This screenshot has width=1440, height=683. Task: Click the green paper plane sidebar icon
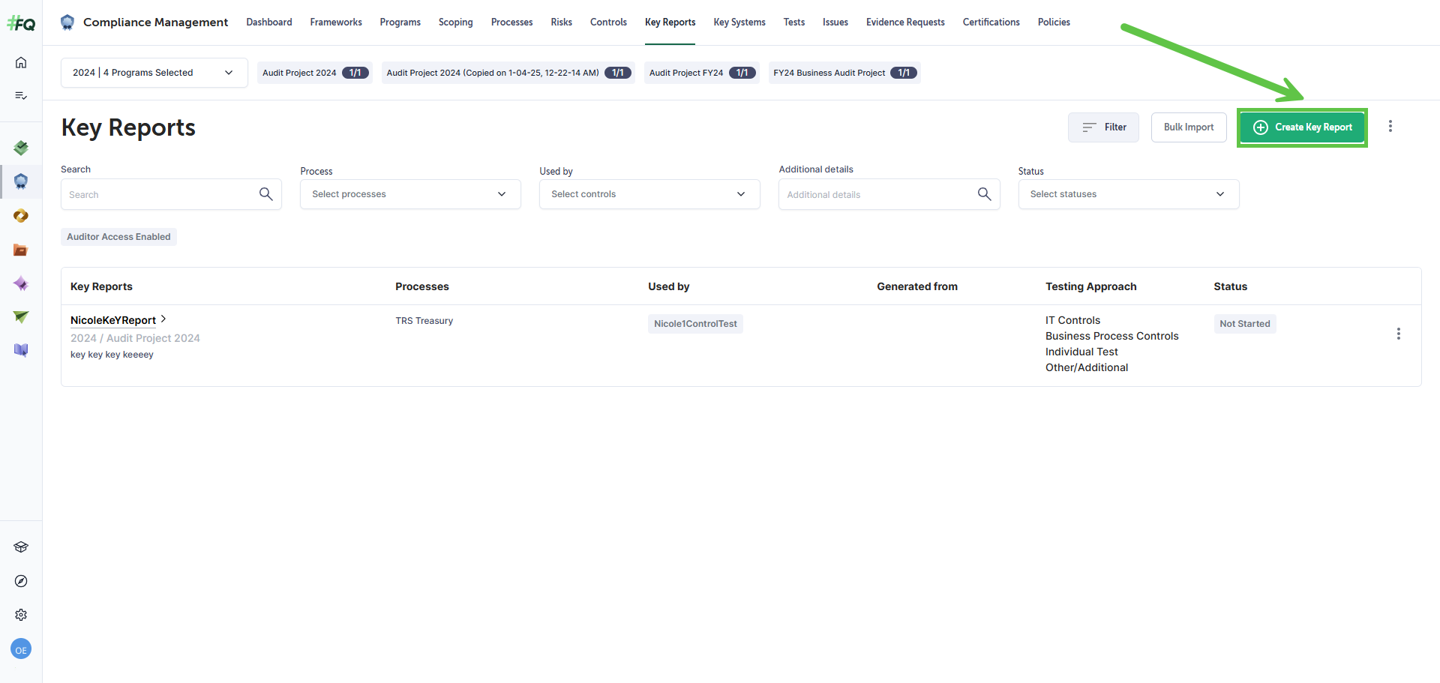[21, 317]
